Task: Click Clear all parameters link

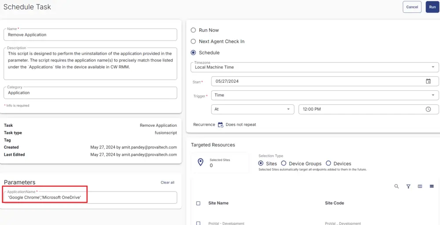Action: [x=168, y=182]
